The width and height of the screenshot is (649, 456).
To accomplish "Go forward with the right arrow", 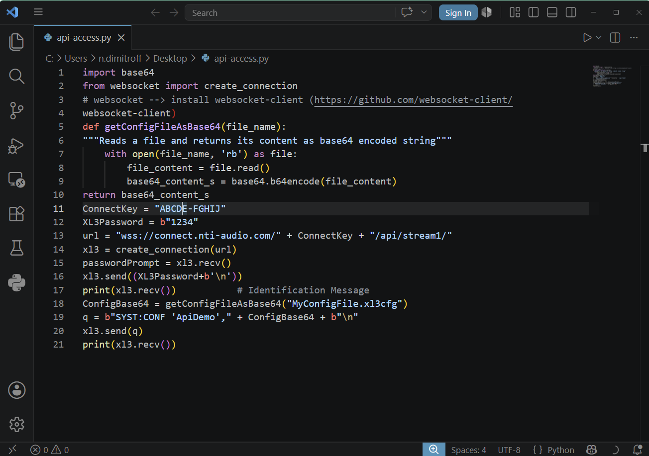I will [174, 12].
